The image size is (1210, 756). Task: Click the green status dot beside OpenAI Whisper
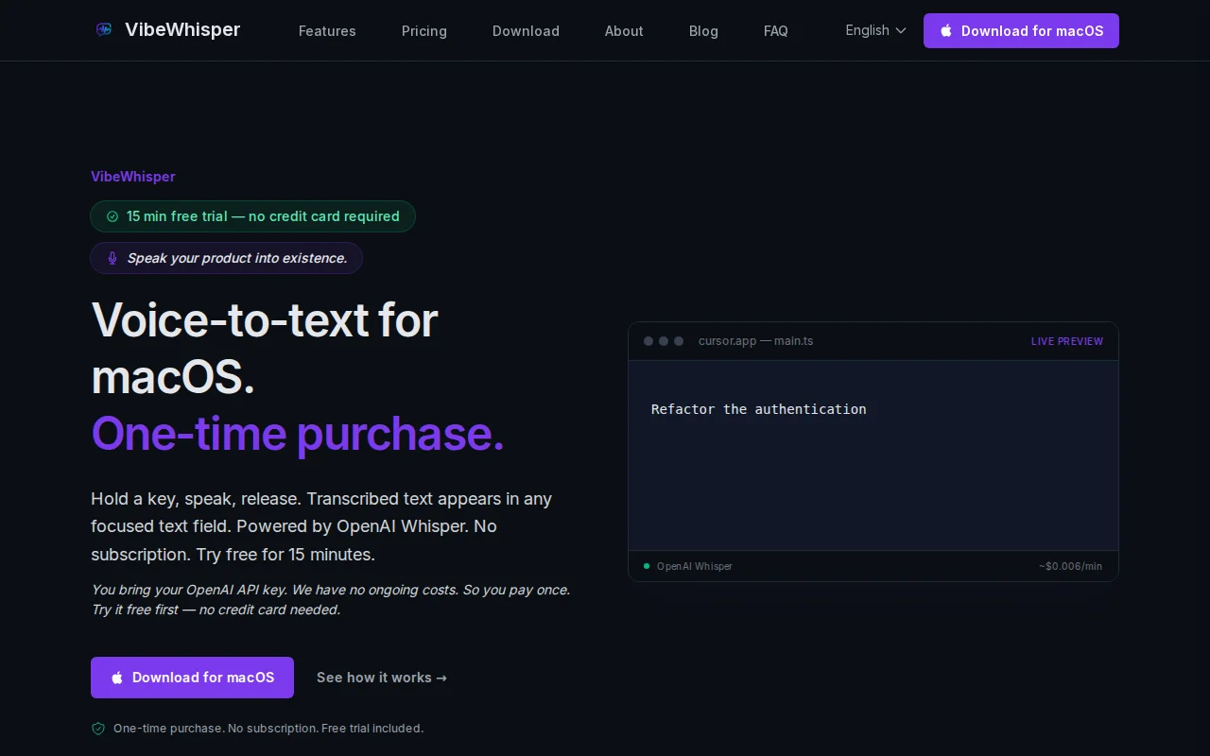[647, 566]
